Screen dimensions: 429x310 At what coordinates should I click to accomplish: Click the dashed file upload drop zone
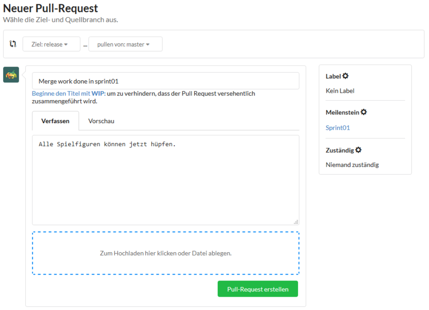[166, 253]
